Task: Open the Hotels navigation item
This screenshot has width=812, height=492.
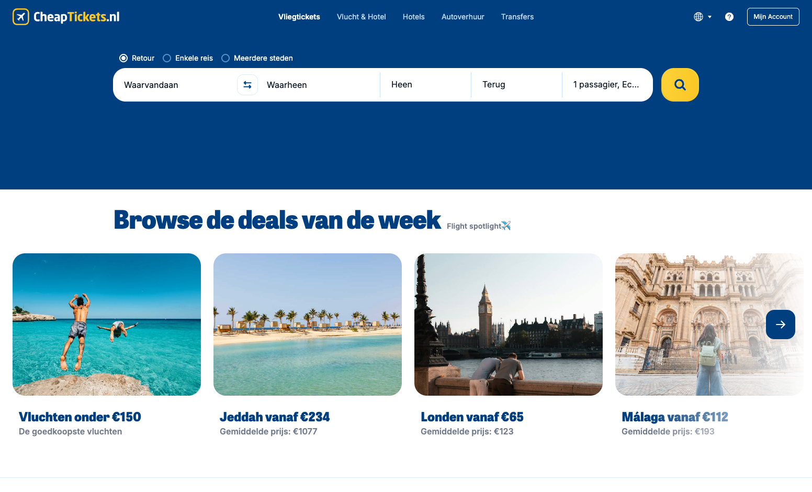Action: coord(414,17)
